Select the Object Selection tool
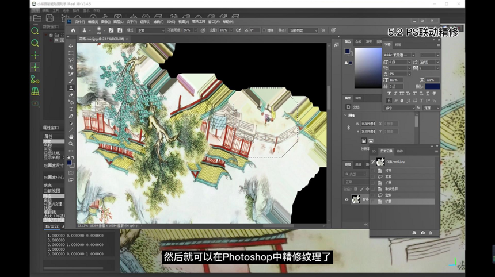 click(71, 67)
